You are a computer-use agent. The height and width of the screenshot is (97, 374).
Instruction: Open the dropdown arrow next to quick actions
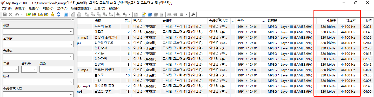tap(130, 14)
